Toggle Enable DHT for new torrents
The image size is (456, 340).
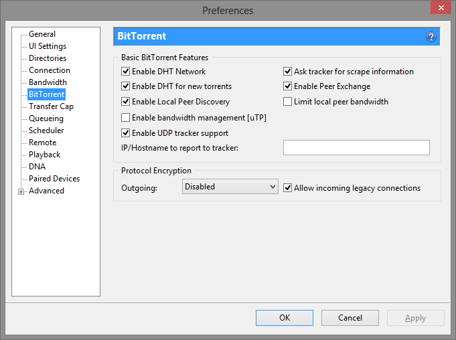coord(125,86)
